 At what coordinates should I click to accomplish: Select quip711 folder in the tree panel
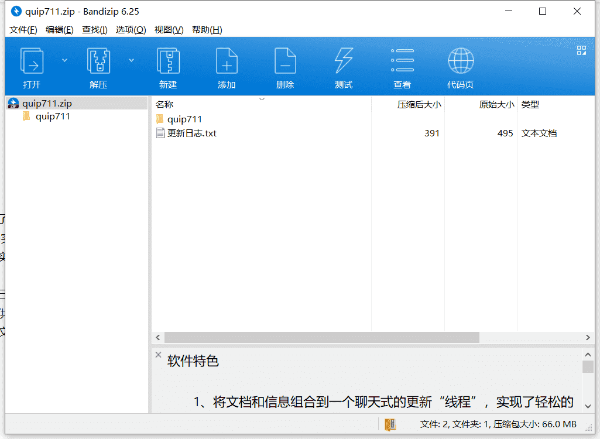53,116
